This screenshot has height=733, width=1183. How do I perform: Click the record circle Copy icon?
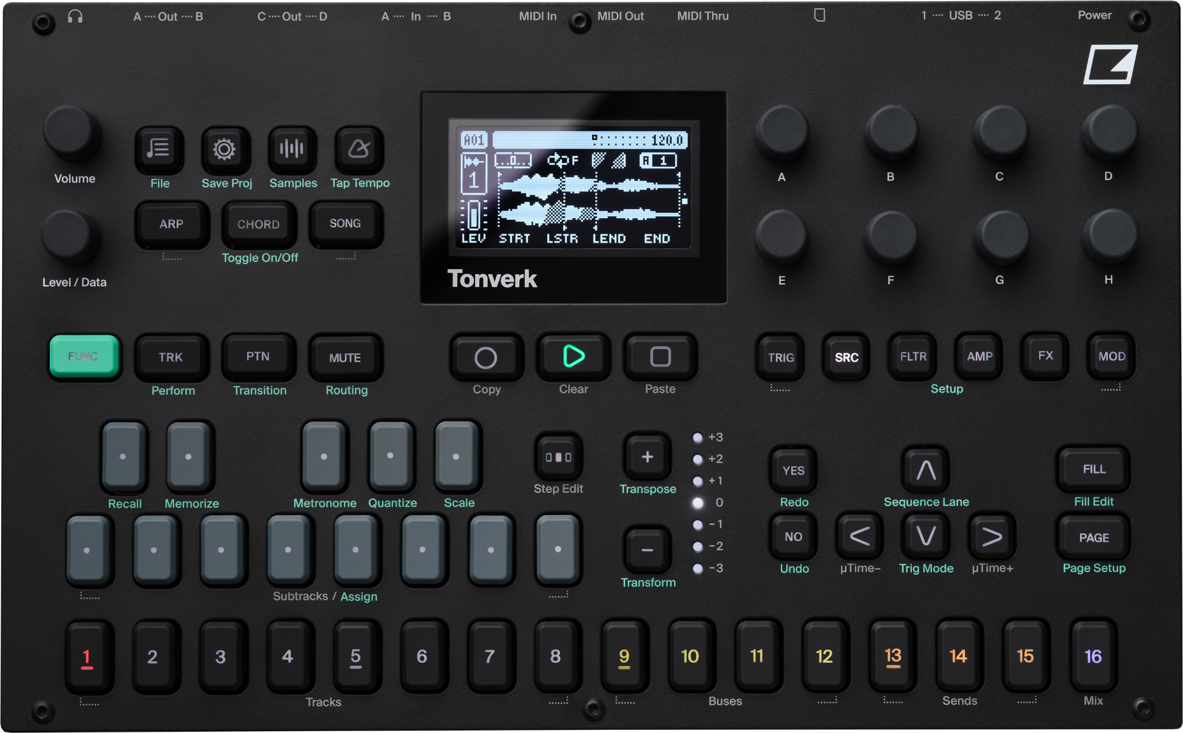(485, 357)
